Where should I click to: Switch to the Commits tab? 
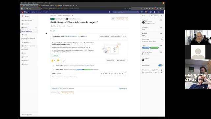62,26
